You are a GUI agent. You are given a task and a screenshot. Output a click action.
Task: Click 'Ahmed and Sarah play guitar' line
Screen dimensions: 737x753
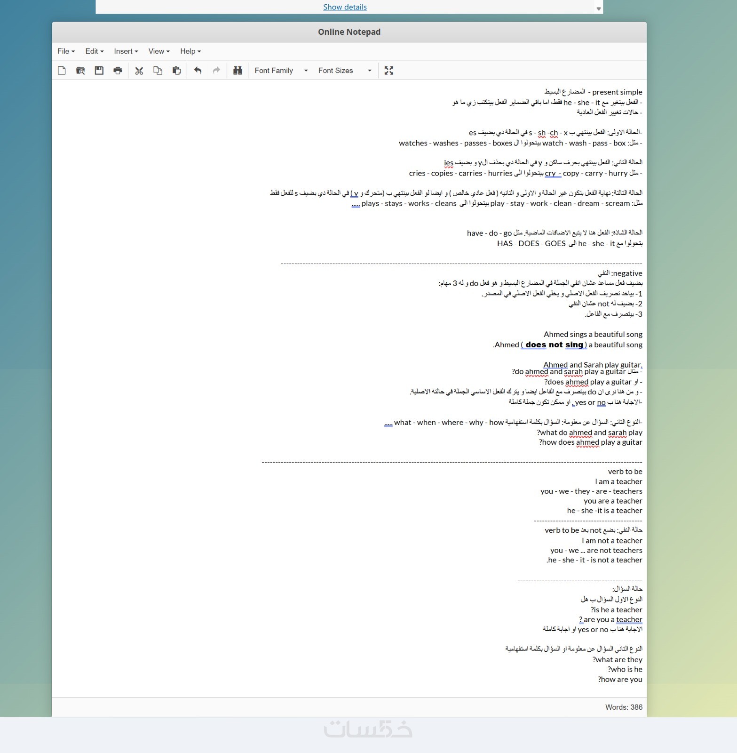click(x=593, y=364)
